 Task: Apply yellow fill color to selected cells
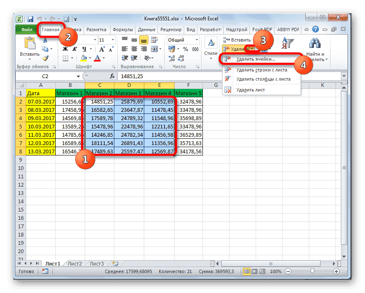tap(83, 58)
